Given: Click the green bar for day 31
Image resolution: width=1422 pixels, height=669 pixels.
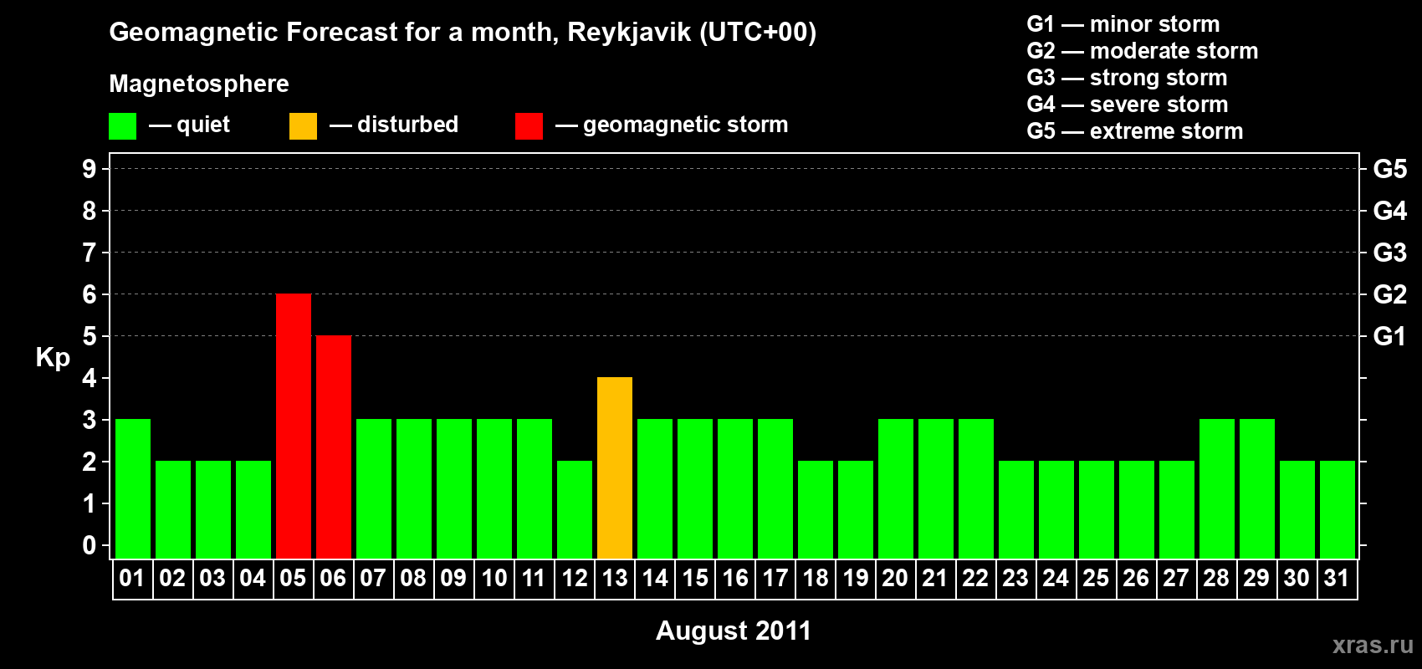Looking at the screenshot, I should click(x=1338, y=509).
